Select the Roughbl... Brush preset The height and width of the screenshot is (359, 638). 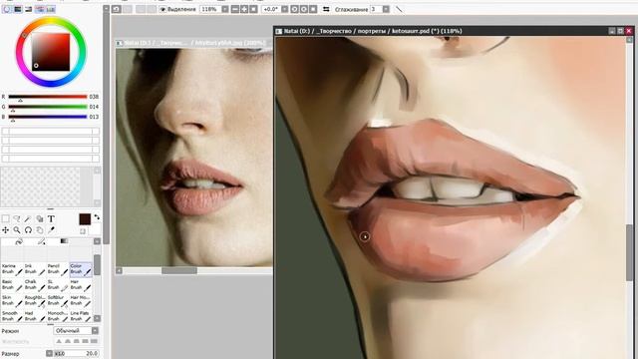point(35,301)
